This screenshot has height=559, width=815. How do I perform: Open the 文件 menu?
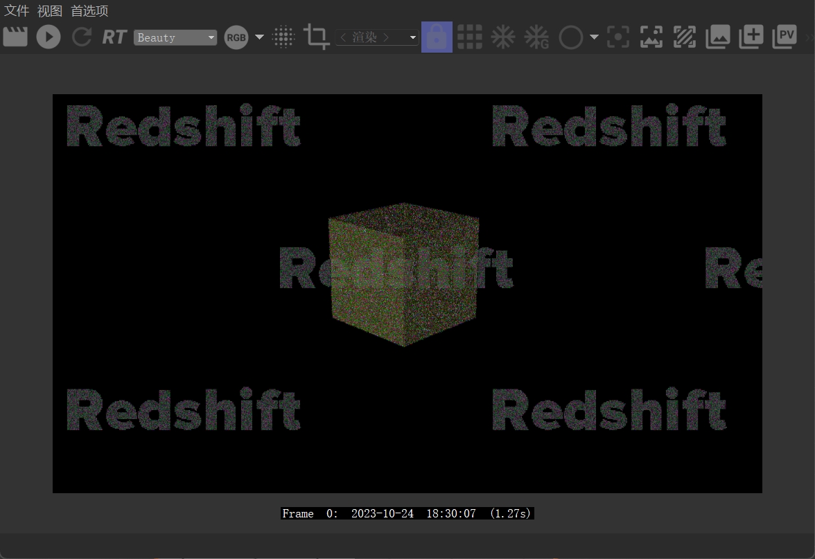click(x=17, y=11)
